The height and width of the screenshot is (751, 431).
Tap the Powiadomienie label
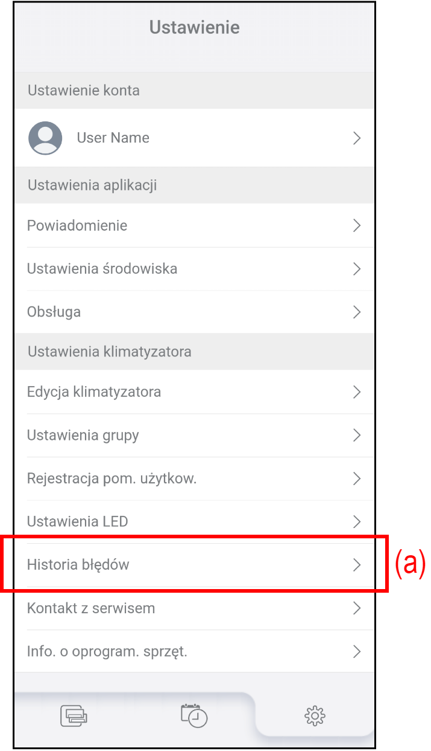pyautogui.click(x=77, y=226)
